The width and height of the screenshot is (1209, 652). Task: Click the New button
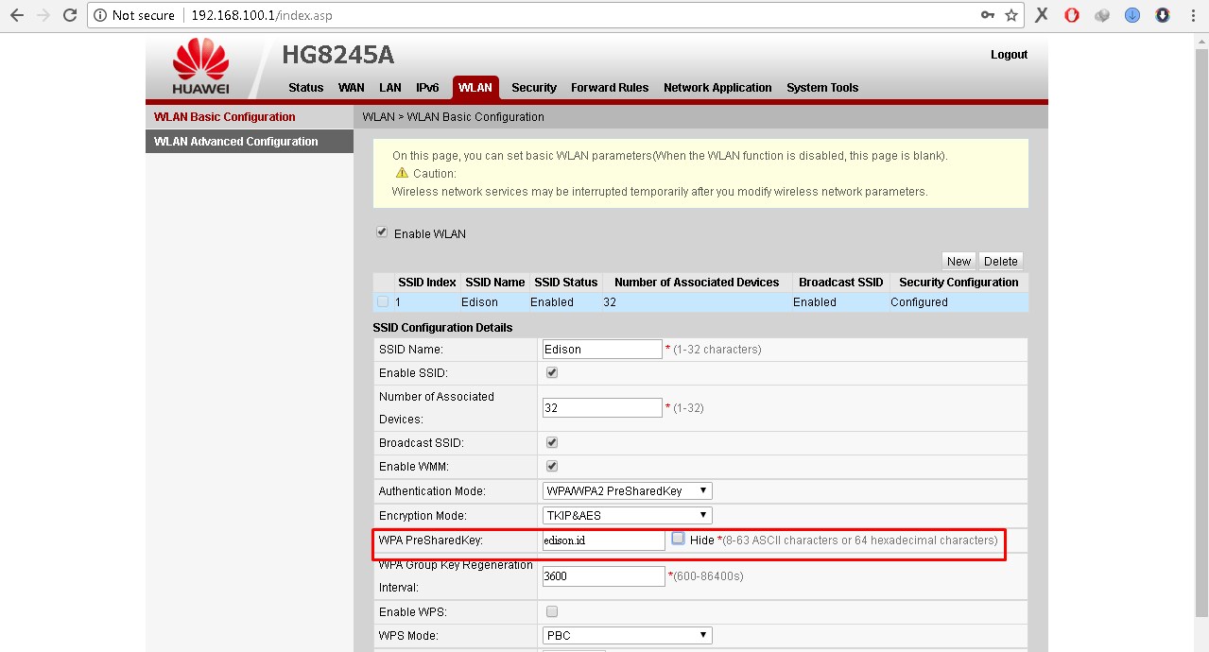point(958,261)
